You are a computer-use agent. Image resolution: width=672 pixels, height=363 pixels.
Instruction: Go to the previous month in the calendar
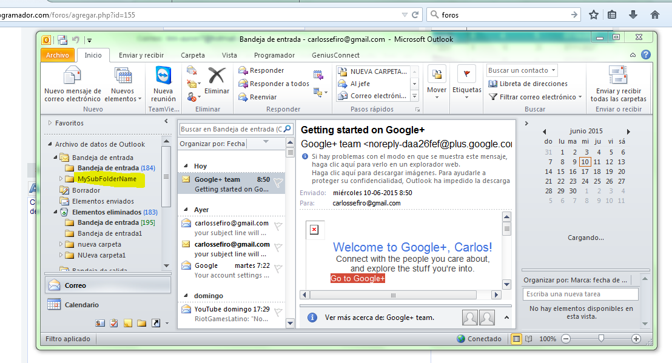pos(544,132)
